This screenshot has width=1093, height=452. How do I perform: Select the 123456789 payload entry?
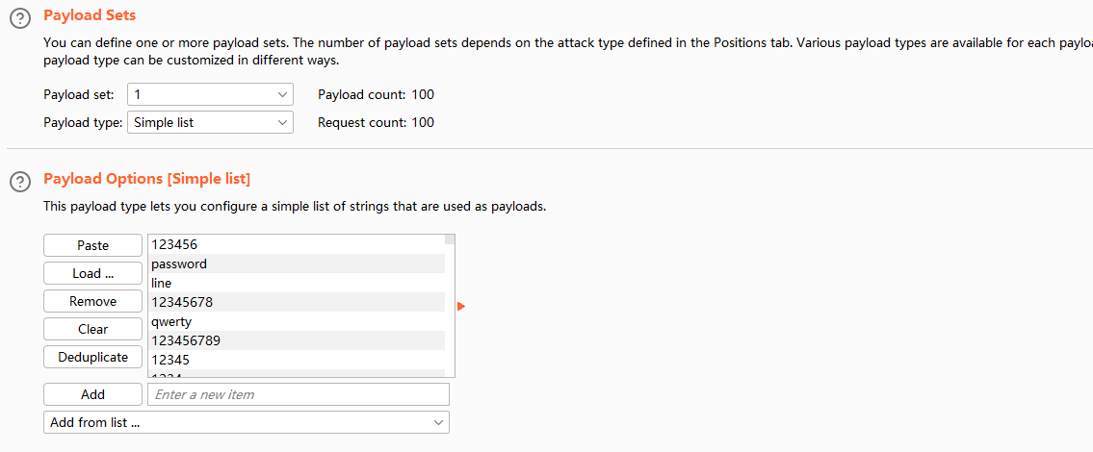296,340
